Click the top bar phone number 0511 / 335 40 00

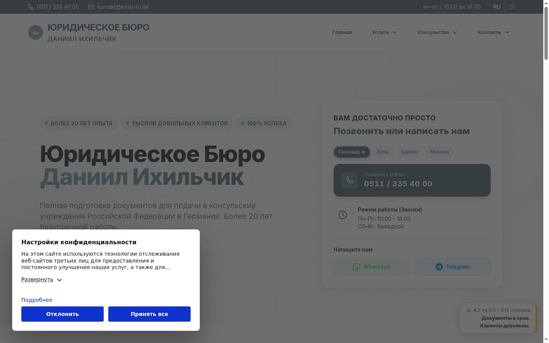(58, 7)
